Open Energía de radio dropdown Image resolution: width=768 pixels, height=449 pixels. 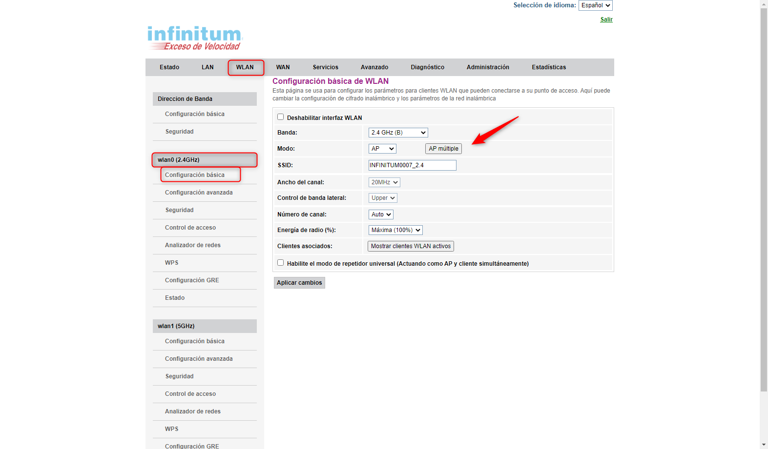coord(395,230)
